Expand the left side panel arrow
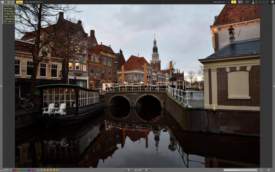Screen dimensions: 275x172 (x=1, y=86)
